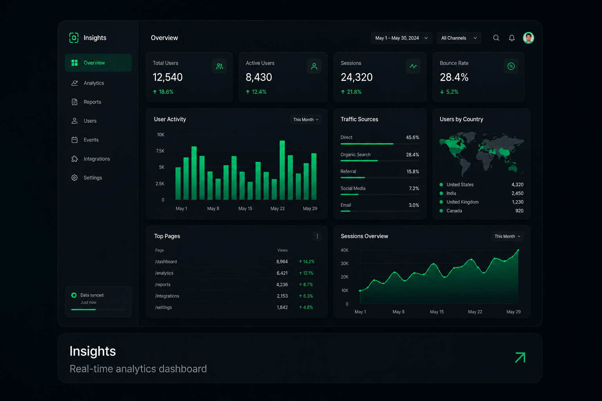Screen dimensions: 602x401
Task: Click the Settings gear icon in sidebar
Action: pyautogui.click(x=74, y=178)
